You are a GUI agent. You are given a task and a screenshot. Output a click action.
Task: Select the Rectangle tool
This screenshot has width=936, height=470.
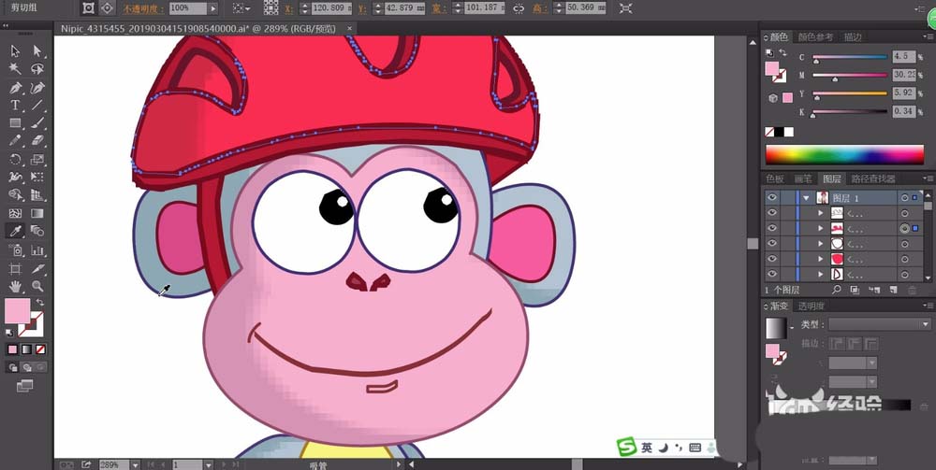point(16,123)
